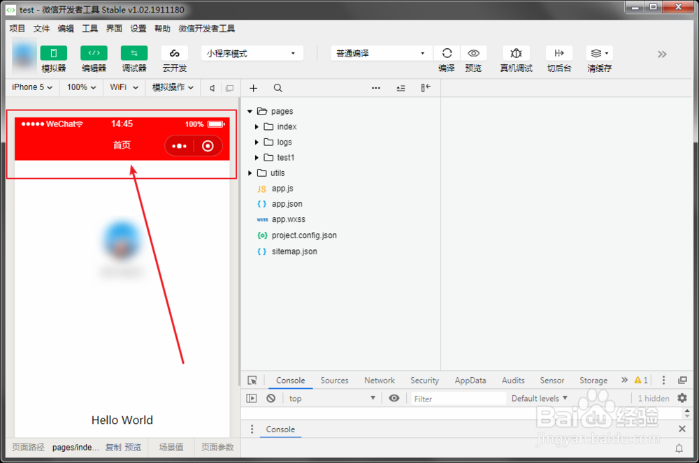Set simulator zoom via the 100% control
Image resolution: width=699 pixels, height=463 pixels.
click(x=80, y=87)
